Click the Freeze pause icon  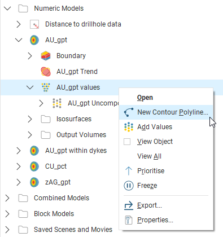129,186
